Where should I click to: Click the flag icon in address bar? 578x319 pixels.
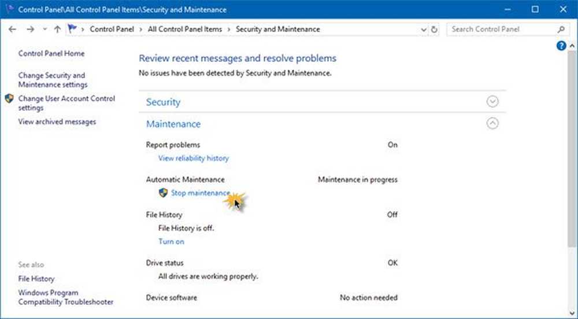[73, 29]
